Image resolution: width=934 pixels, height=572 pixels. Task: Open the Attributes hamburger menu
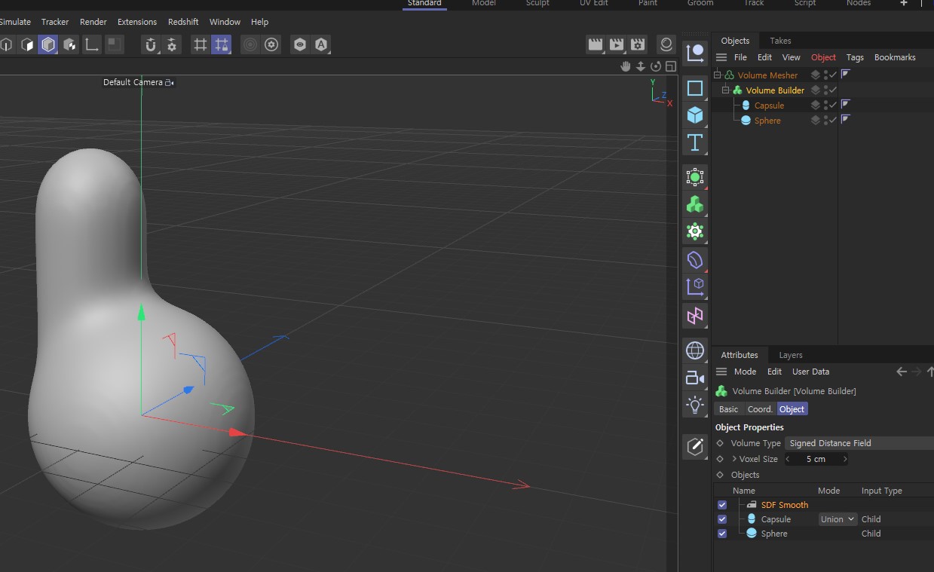[x=721, y=372]
